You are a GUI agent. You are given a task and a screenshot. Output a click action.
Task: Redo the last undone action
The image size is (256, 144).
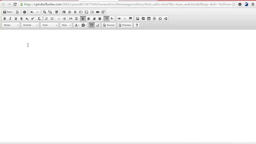coord(37,12)
